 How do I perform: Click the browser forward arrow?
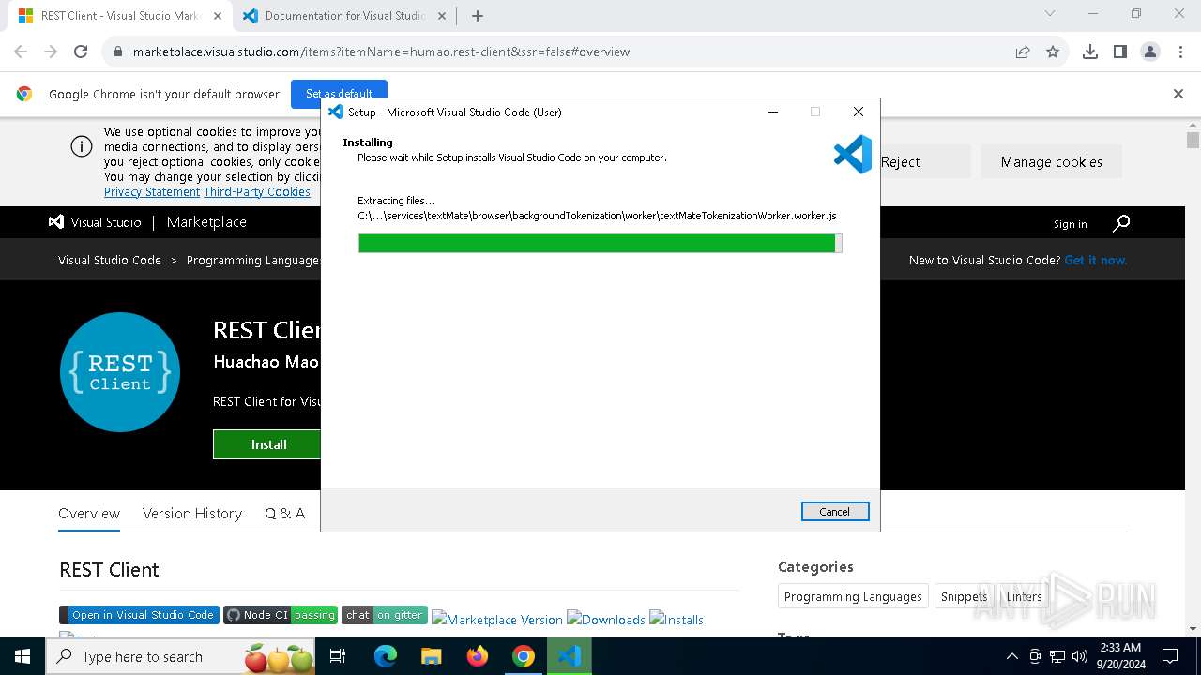pyautogui.click(x=51, y=52)
